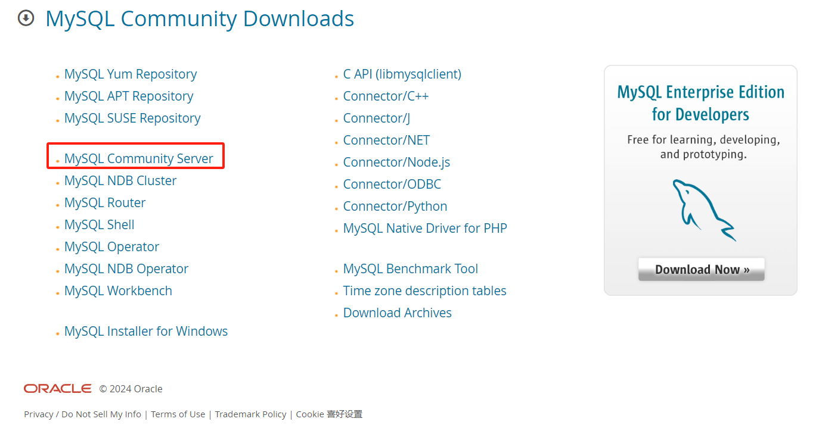
Task: Click the download arrow circle icon
Action: point(26,18)
